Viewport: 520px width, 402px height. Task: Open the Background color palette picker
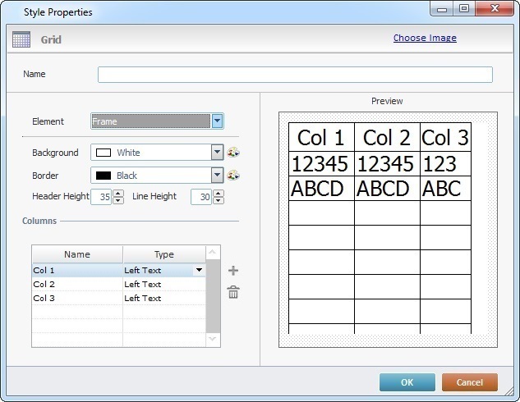click(x=232, y=153)
